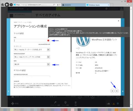Click the browser forward arrow button
133x111 pixels.
click(11, 5)
